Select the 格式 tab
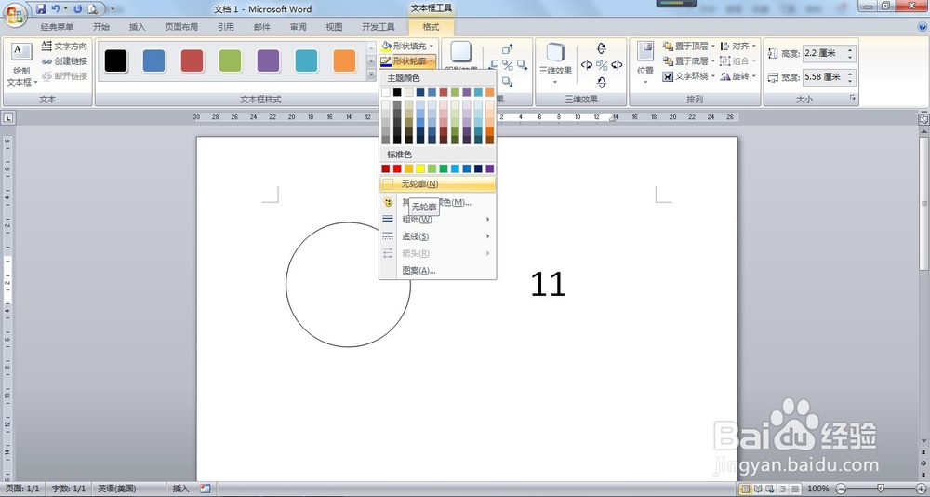Viewport: 930px width, 497px height. click(x=431, y=27)
